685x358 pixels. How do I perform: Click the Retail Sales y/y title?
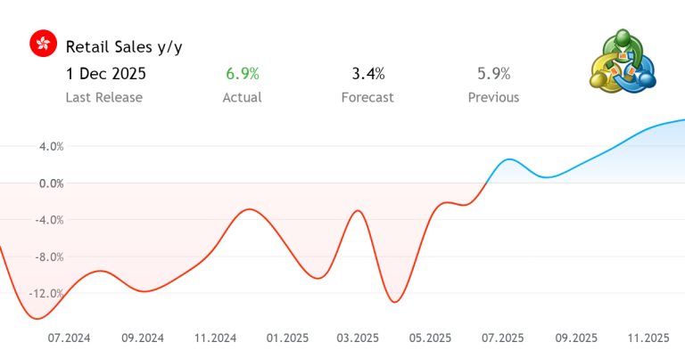[x=124, y=46]
